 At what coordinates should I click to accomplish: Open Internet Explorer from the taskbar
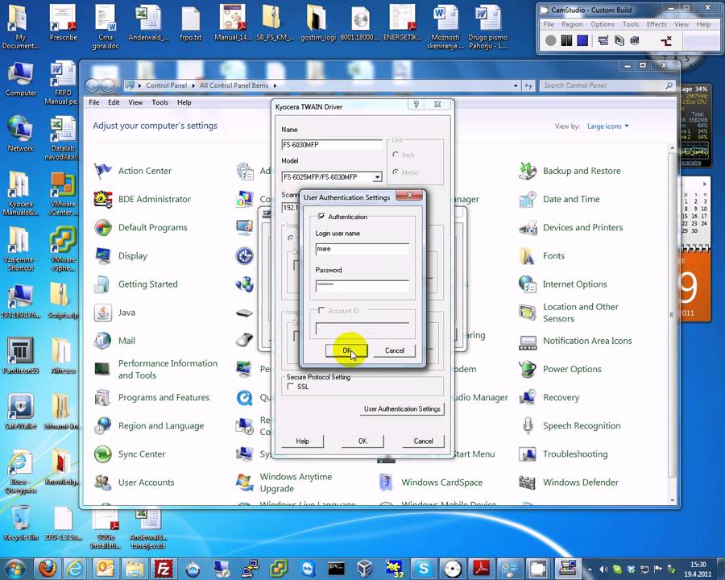point(77,569)
